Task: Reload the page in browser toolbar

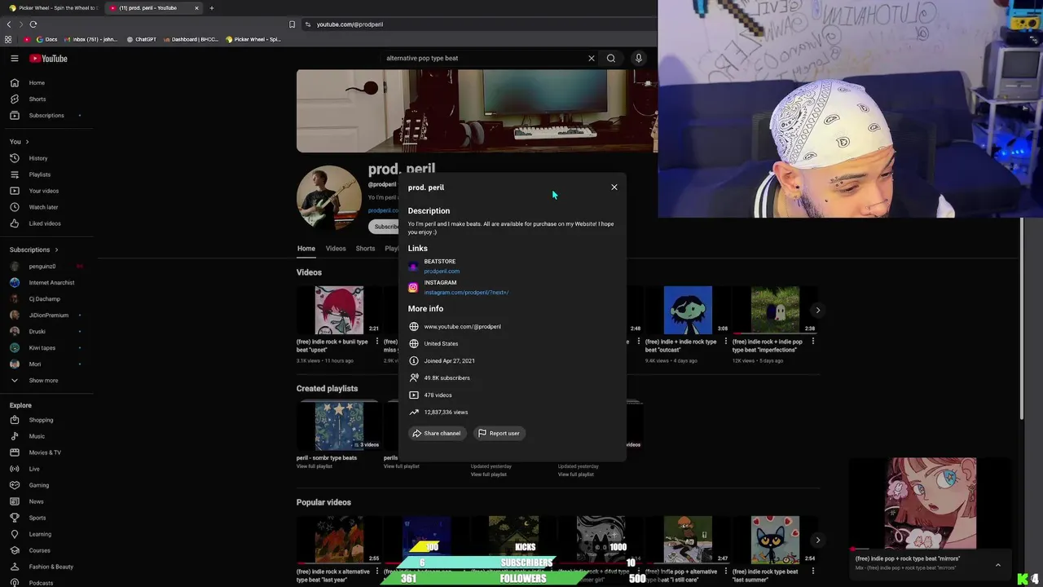Action: pyautogui.click(x=33, y=24)
